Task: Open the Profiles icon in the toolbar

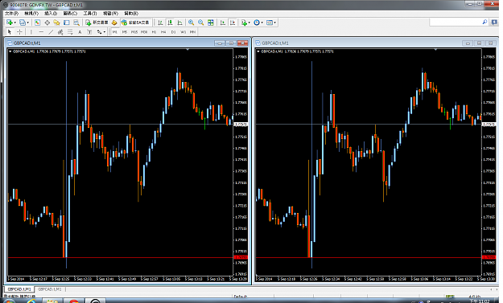Action: (x=23, y=23)
